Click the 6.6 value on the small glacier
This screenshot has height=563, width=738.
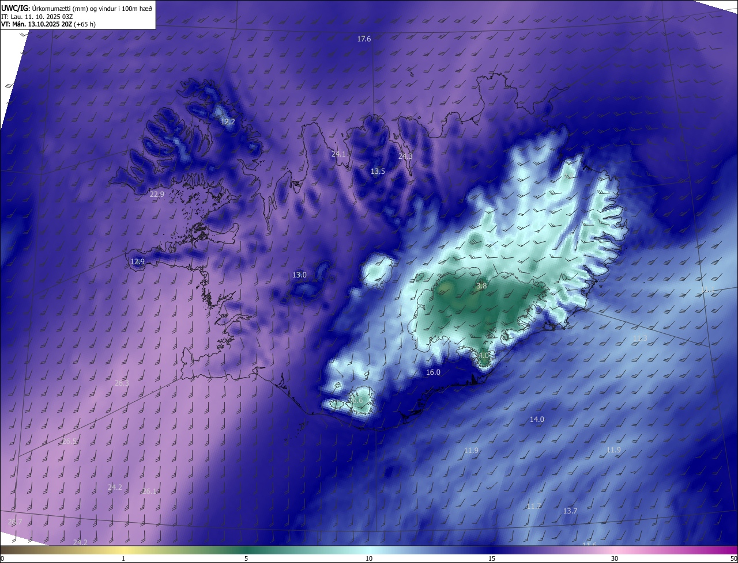[357, 401]
